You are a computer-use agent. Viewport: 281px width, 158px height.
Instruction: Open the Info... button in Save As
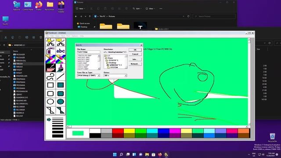(x=135, y=59)
